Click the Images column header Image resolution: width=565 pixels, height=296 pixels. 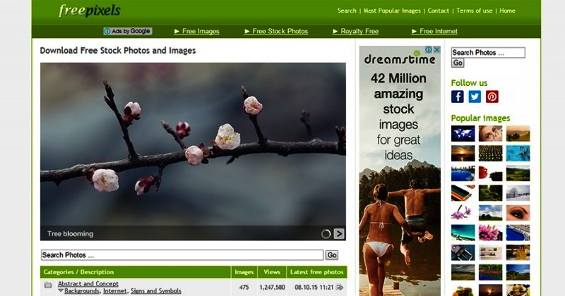244,272
